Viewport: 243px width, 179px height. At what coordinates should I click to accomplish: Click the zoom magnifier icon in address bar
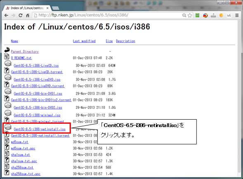tap(184, 15)
